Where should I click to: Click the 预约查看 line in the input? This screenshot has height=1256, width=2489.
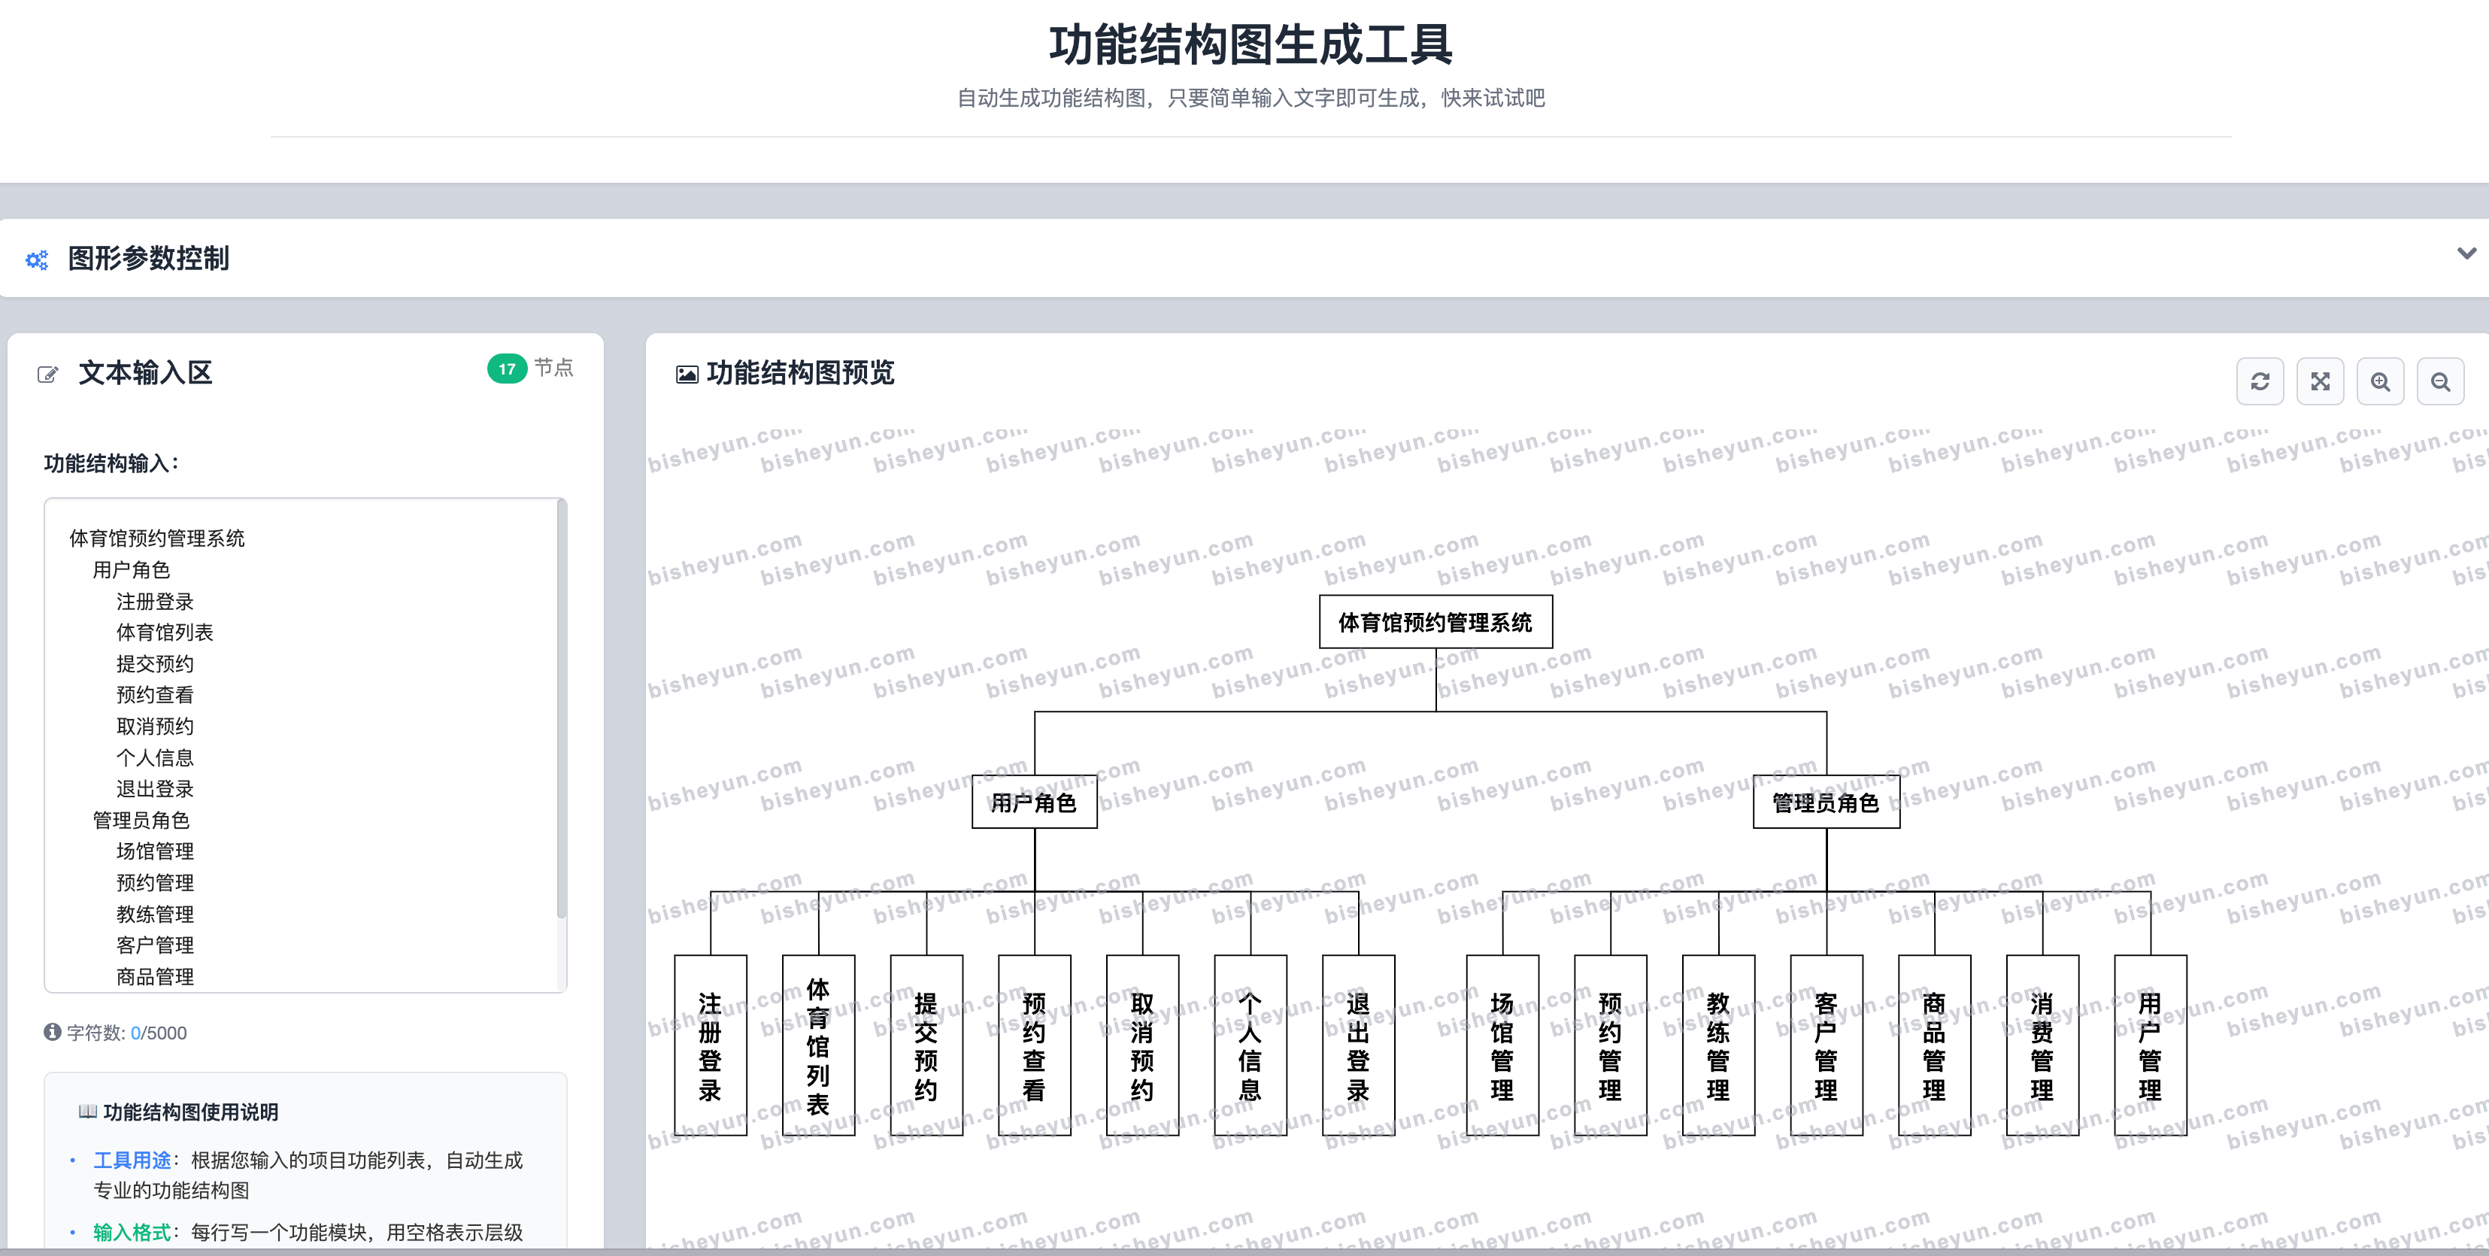pos(155,695)
